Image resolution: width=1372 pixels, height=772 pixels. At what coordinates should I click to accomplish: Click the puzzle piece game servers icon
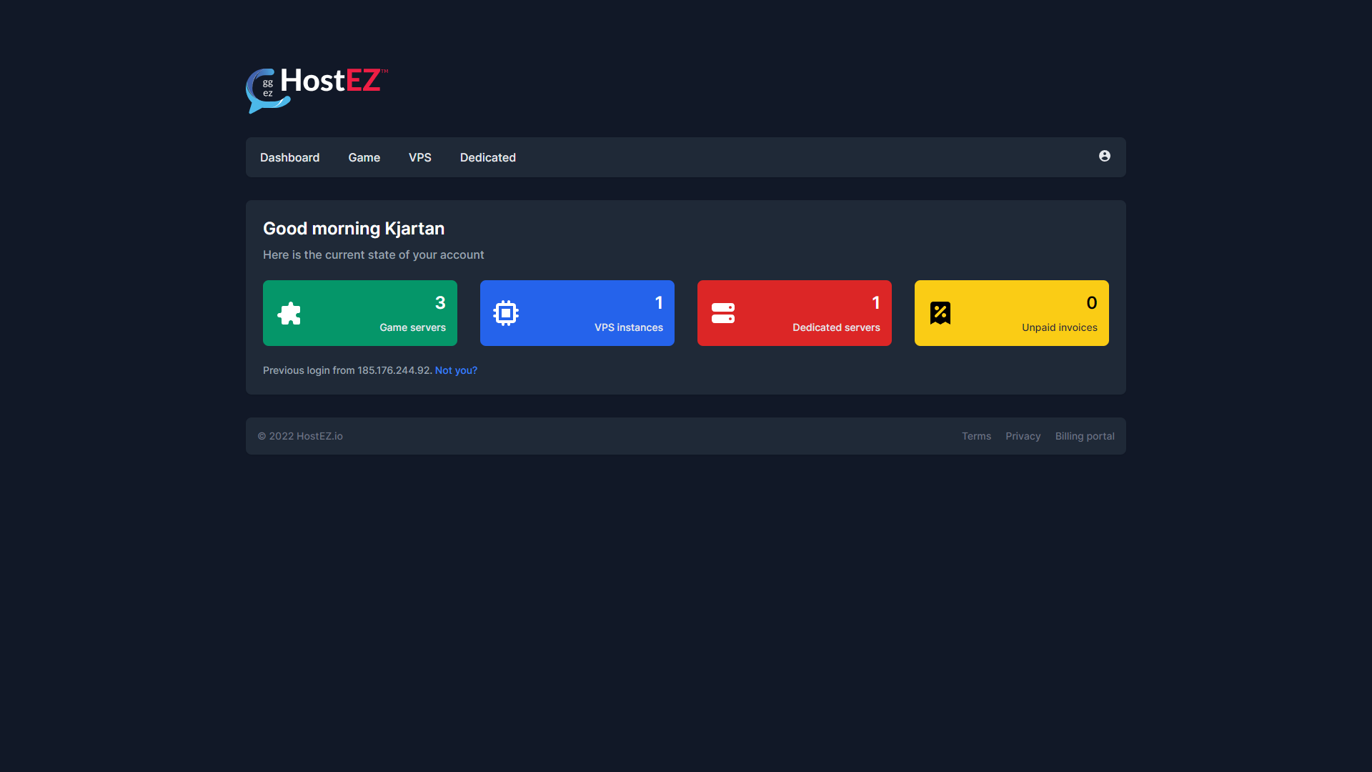[x=289, y=313]
